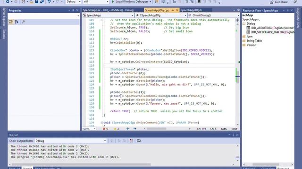
Task: Toggle word wrap in Output window
Action: (x=139, y=141)
